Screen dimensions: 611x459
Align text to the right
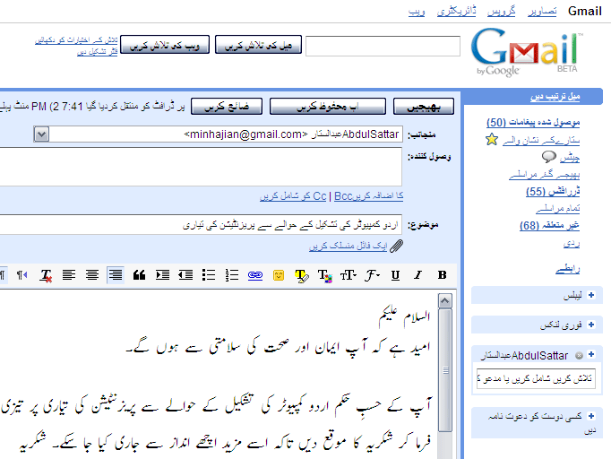pos(116,275)
